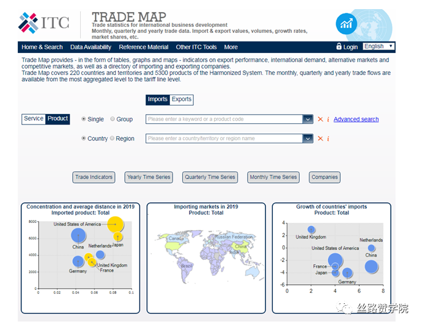
Task: Open the Importing markets 2019 world map
Action: tap(206, 257)
